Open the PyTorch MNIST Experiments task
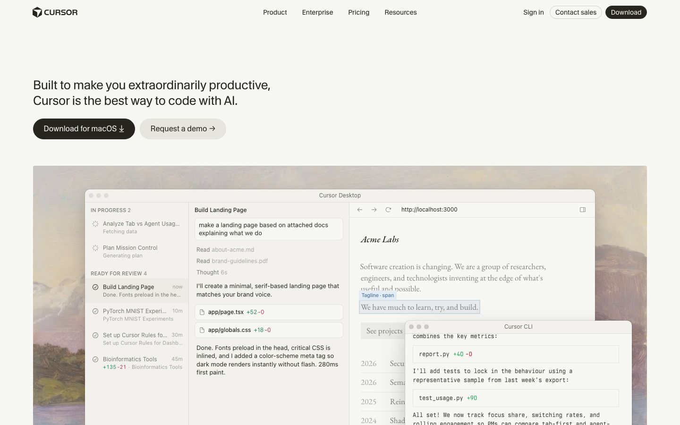Screen dimensions: 680x425 click(137, 315)
